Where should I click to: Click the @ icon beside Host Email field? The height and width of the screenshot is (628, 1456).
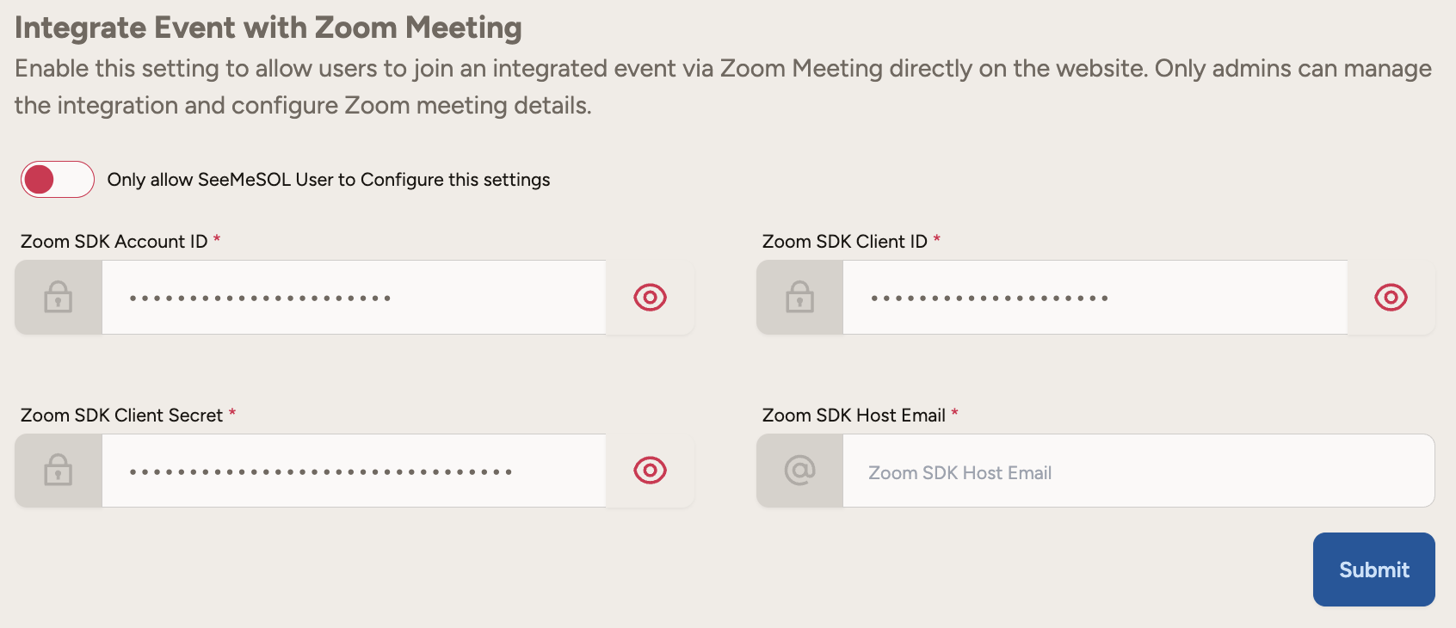click(799, 471)
